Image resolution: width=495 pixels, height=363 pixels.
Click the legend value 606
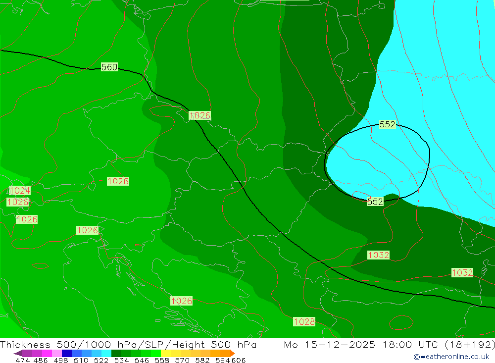(238, 361)
